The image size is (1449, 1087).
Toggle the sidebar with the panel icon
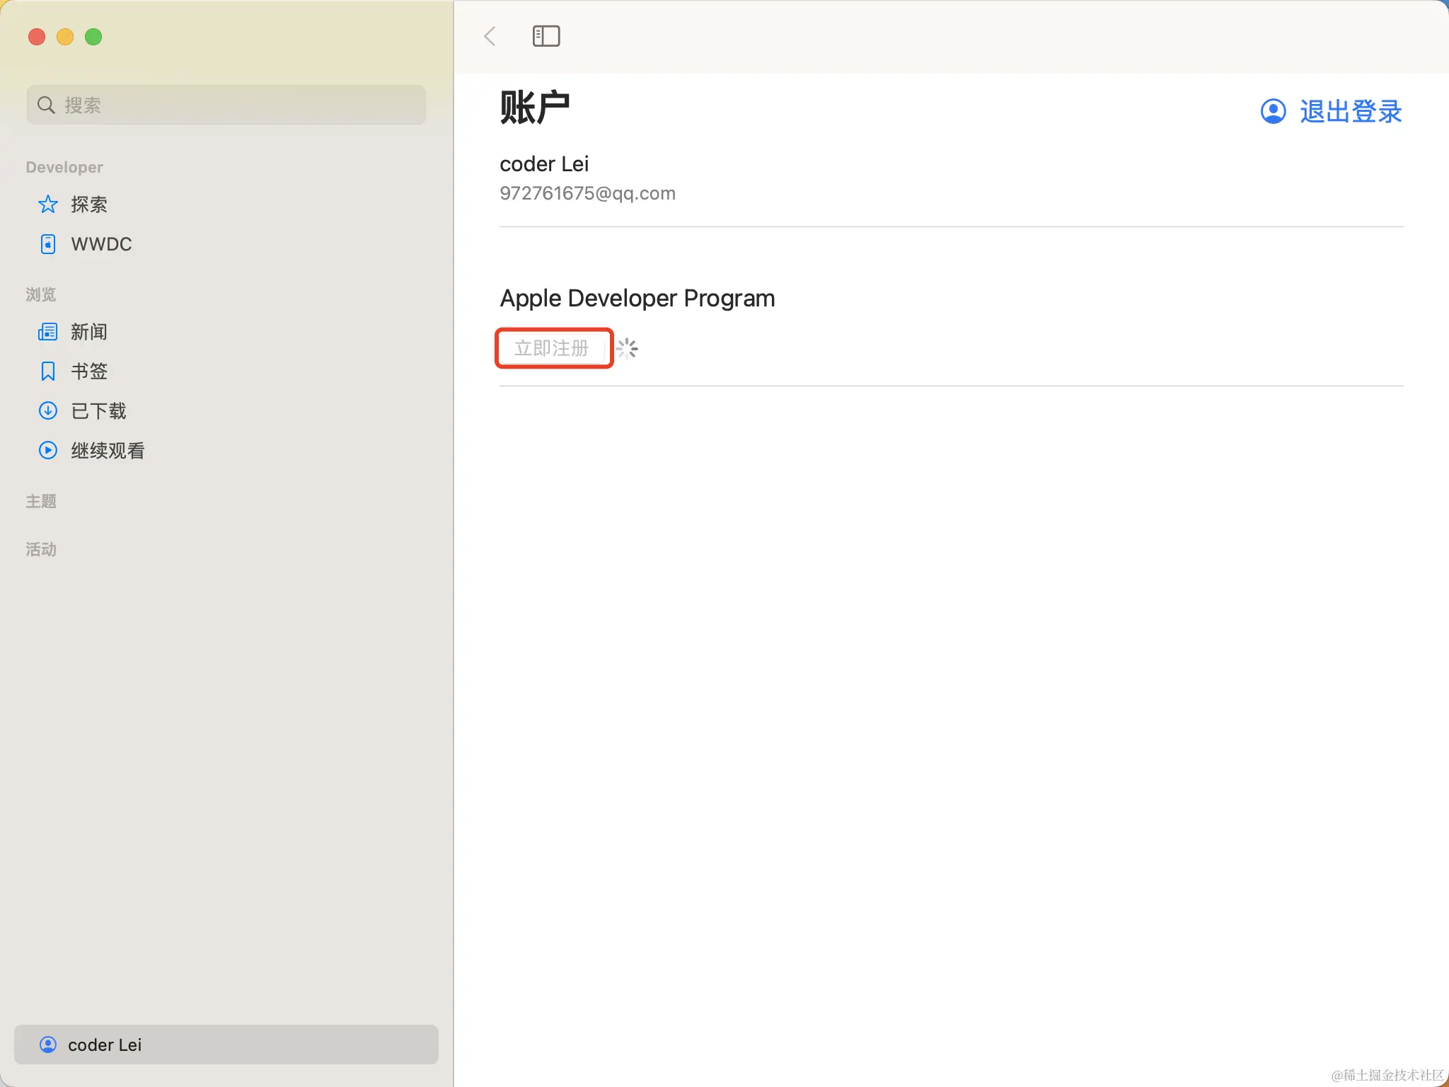pyautogui.click(x=546, y=36)
